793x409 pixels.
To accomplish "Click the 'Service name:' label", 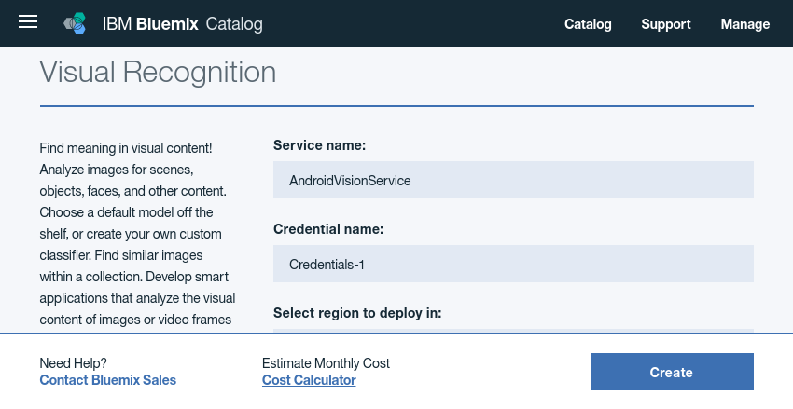I will pyautogui.click(x=320, y=144).
